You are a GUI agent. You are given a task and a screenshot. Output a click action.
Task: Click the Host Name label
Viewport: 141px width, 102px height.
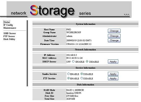point(49,29)
